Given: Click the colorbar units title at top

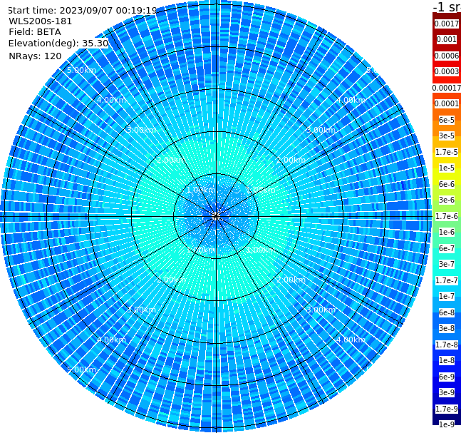Looking at the screenshot, I should click(447, 7).
